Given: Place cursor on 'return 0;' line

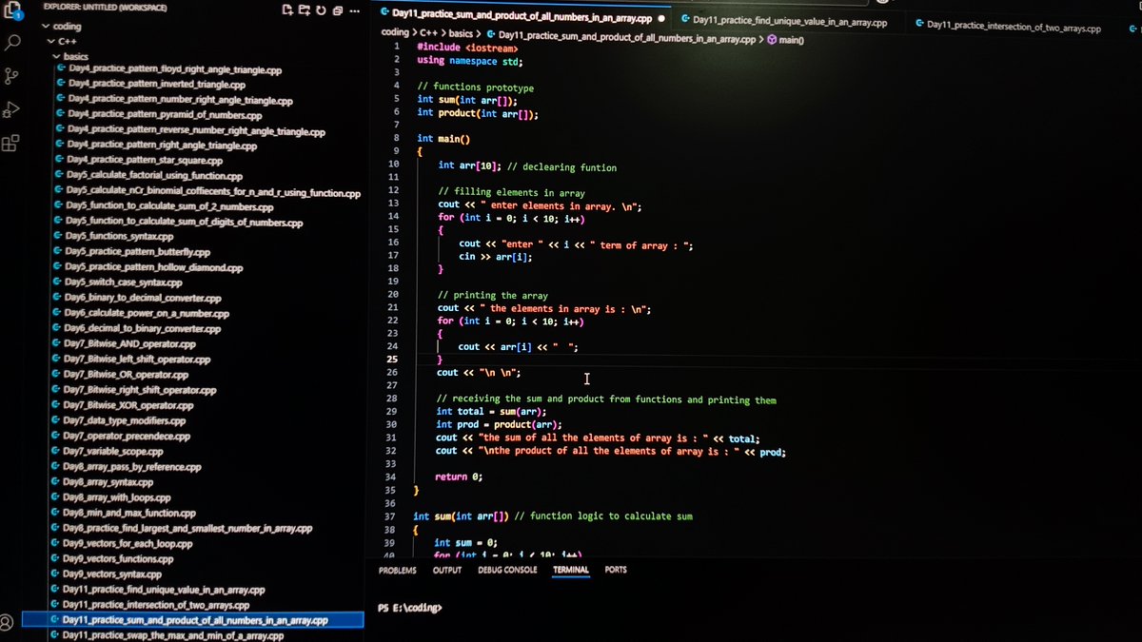Looking at the screenshot, I should (459, 477).
